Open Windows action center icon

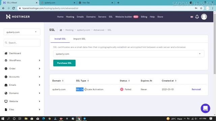pos(211,119)
